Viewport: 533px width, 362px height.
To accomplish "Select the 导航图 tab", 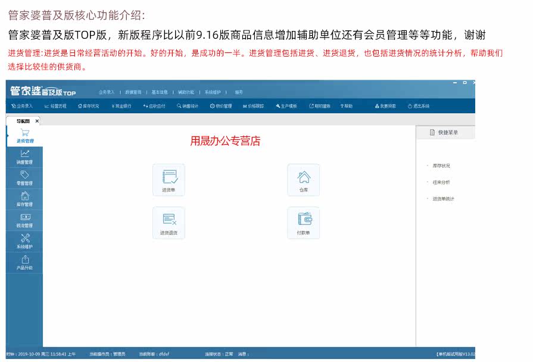I will coord(23,121).
